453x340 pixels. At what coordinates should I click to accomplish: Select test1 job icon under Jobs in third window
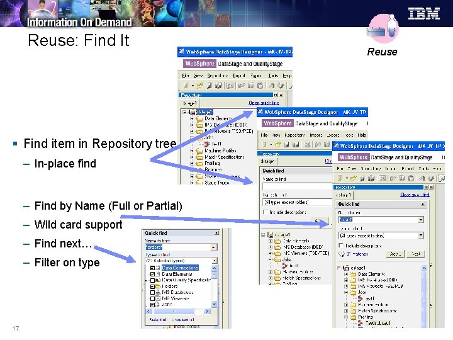[x=361, y=298]
